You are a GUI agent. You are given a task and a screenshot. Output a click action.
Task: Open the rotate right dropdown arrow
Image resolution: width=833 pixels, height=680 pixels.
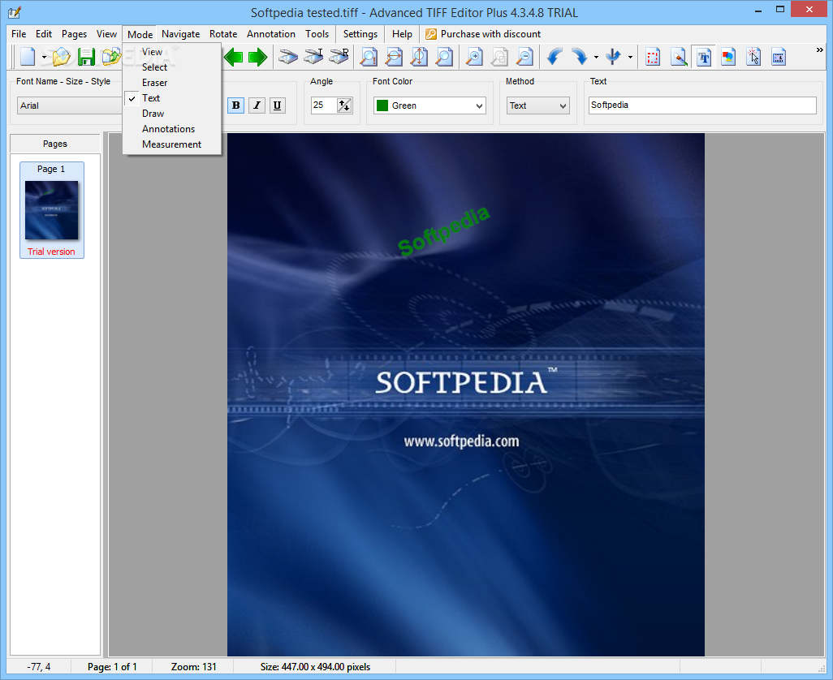tap(596, 57)
